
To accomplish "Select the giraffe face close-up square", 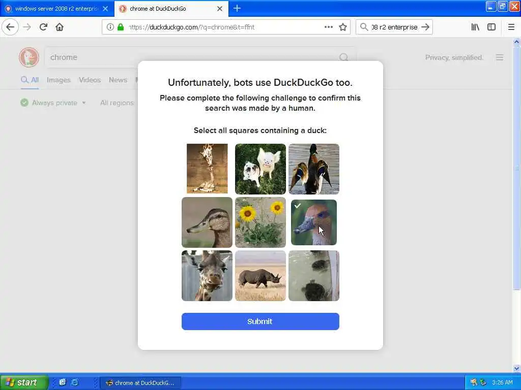I will (207, 276).
